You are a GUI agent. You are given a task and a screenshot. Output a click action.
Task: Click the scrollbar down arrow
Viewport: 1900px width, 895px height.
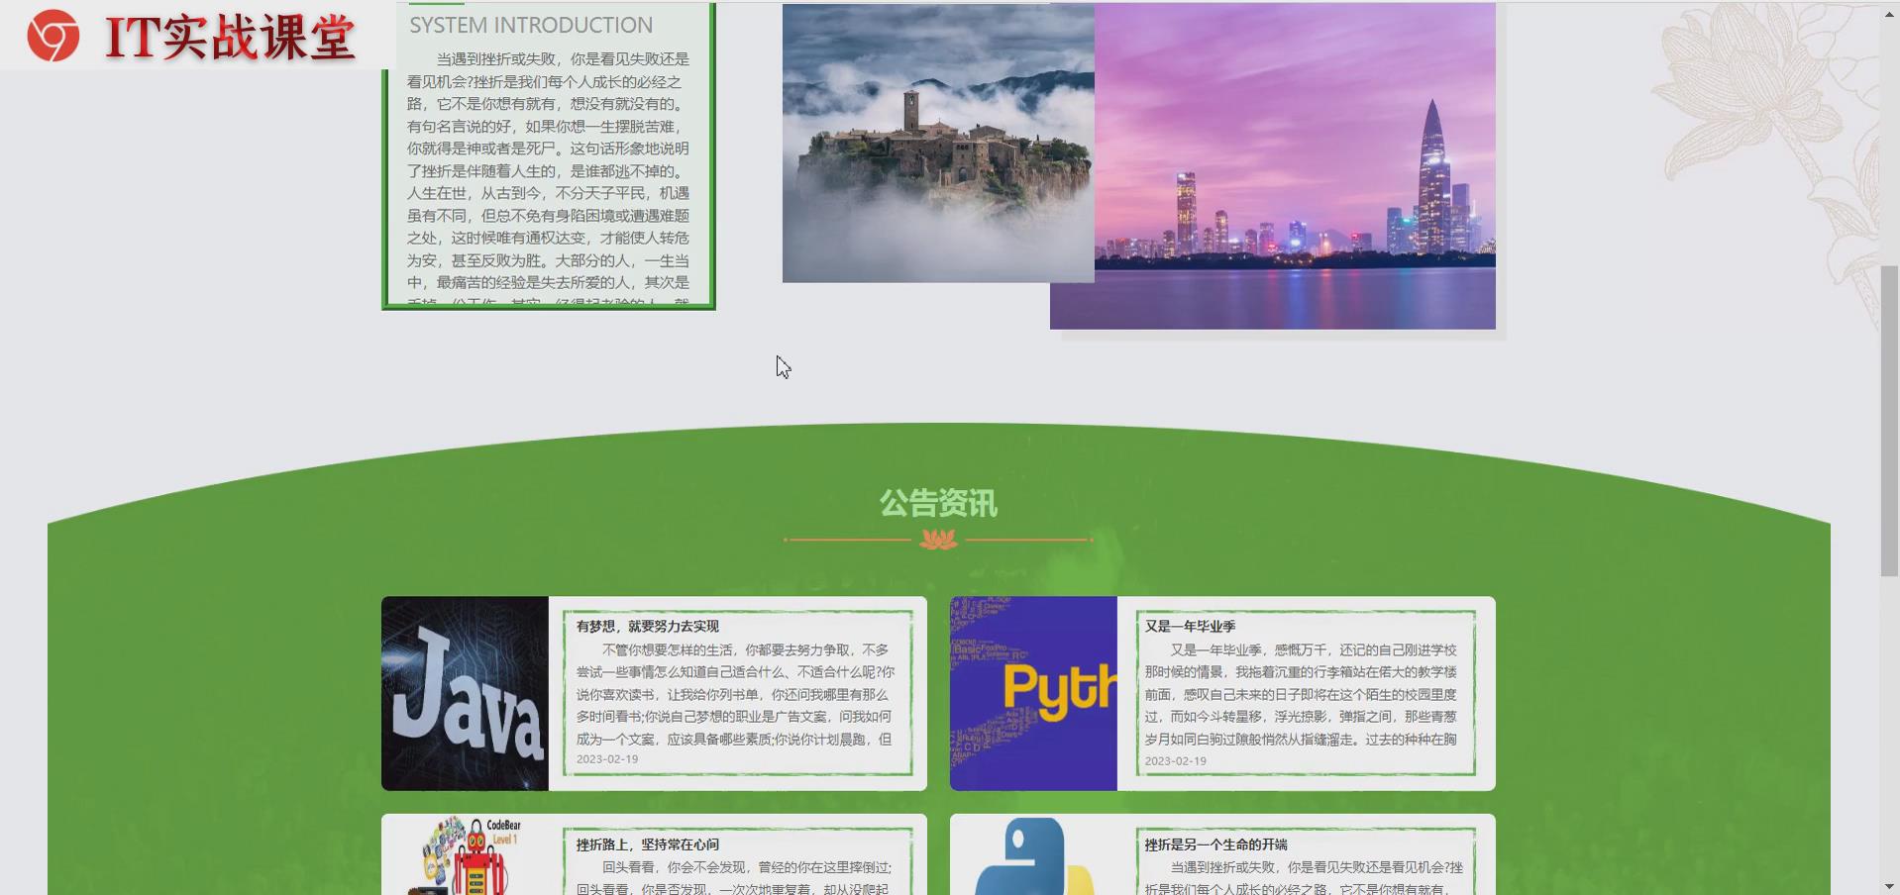1889,886
